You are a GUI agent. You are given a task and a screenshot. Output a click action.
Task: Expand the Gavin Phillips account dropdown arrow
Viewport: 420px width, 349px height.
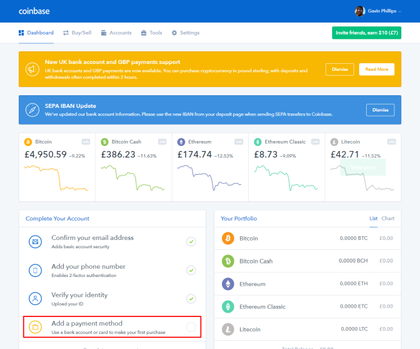pyautogui.click(x=400, y=11)
